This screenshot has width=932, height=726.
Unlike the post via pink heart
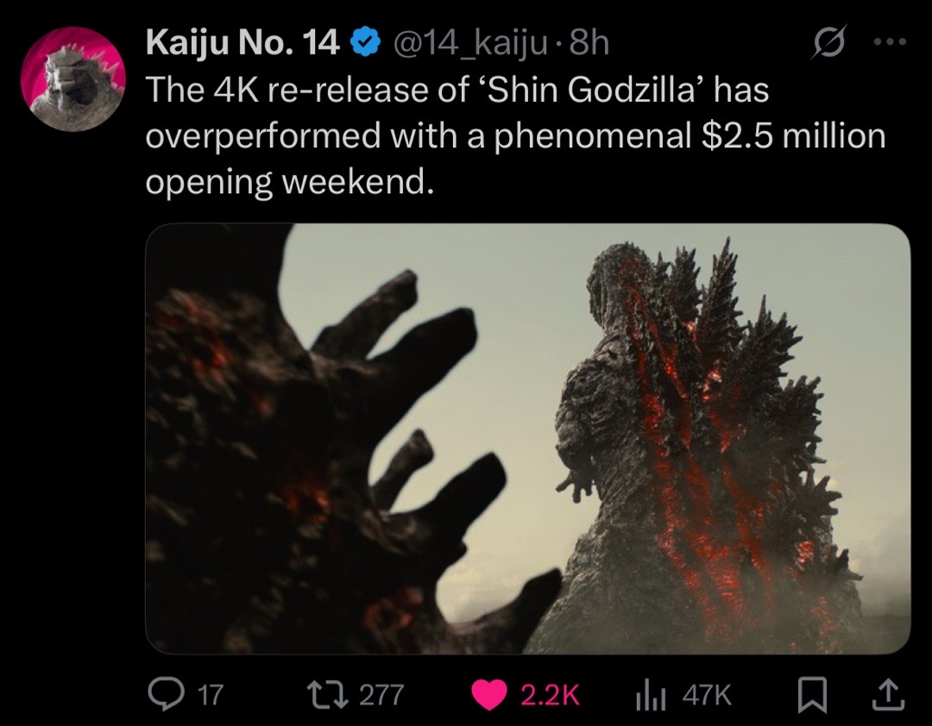pos(489,695)
